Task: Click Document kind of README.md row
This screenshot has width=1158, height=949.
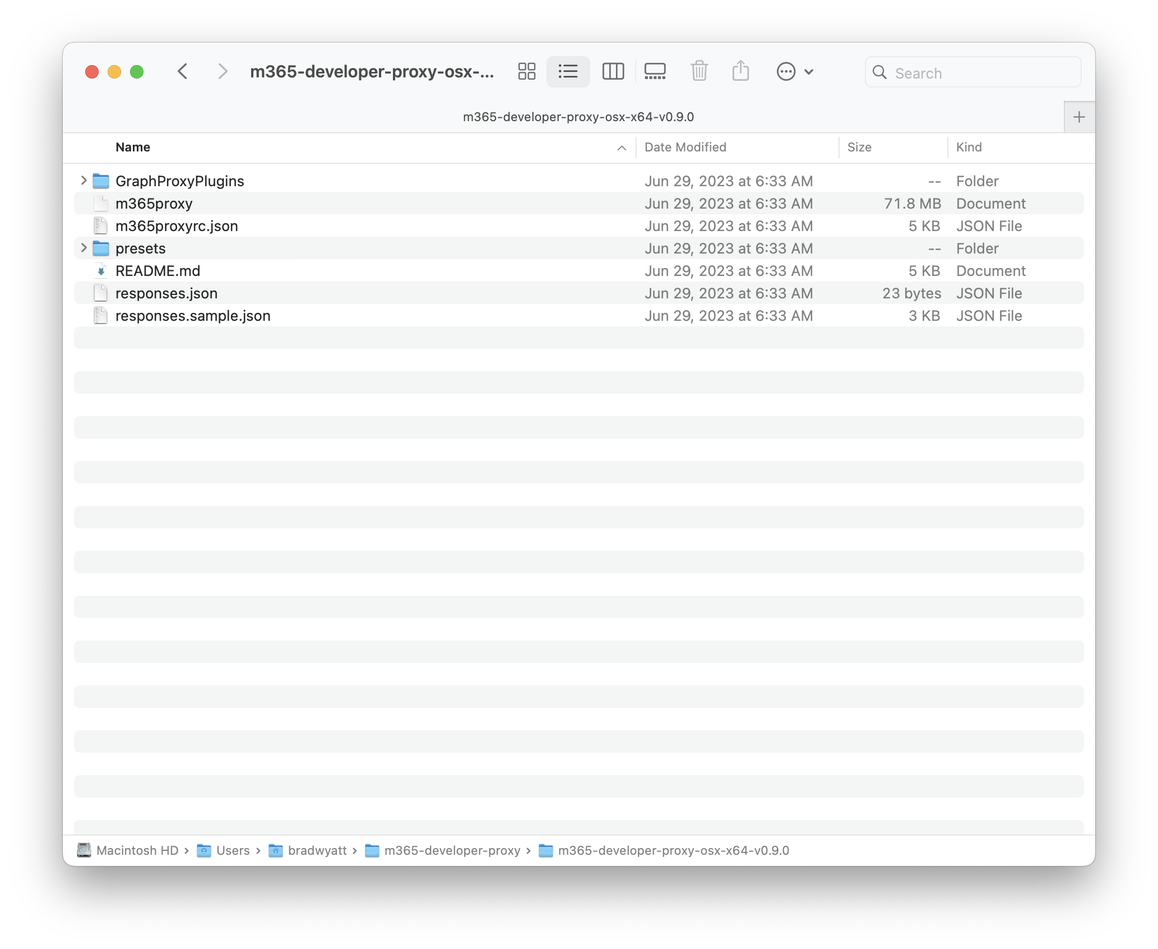Action: (x=990, y=271)
